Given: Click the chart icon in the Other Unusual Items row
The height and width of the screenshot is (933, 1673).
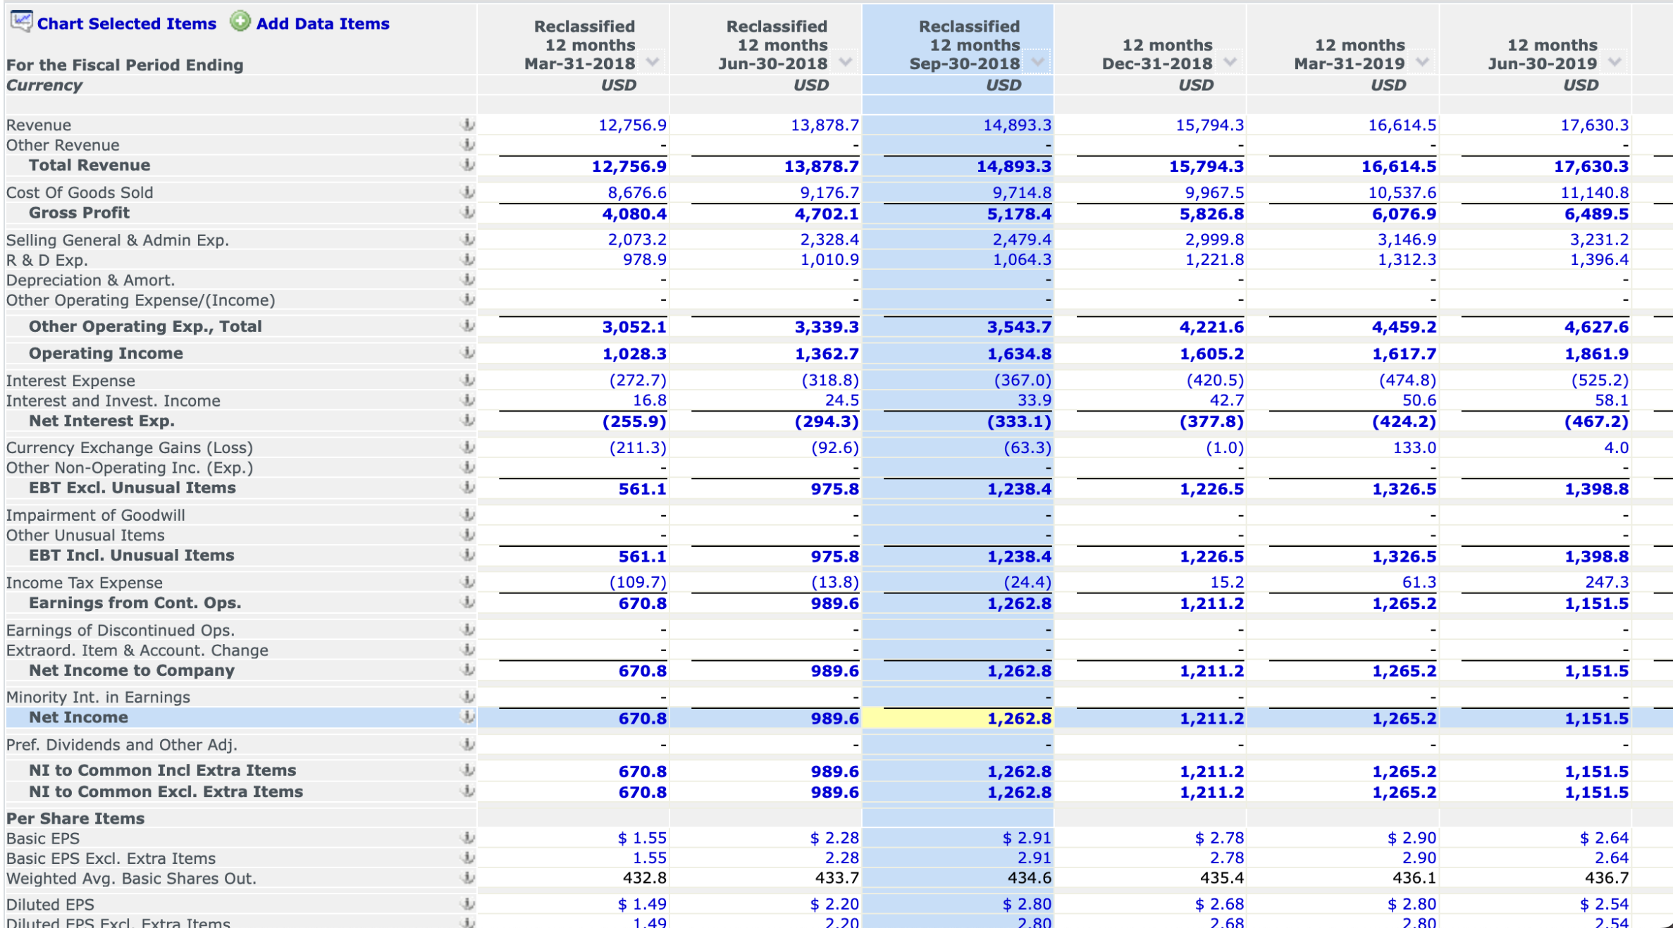Looking at the screenshot, I should 467,536.
